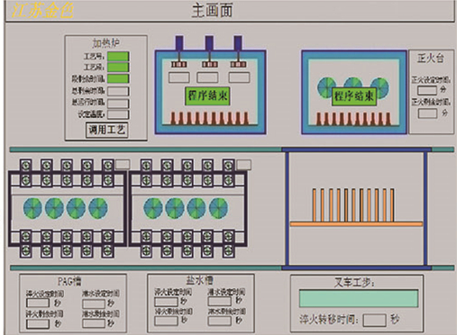
Task: Click the orange forklift rack graphic
Action: tap(356, 207)
